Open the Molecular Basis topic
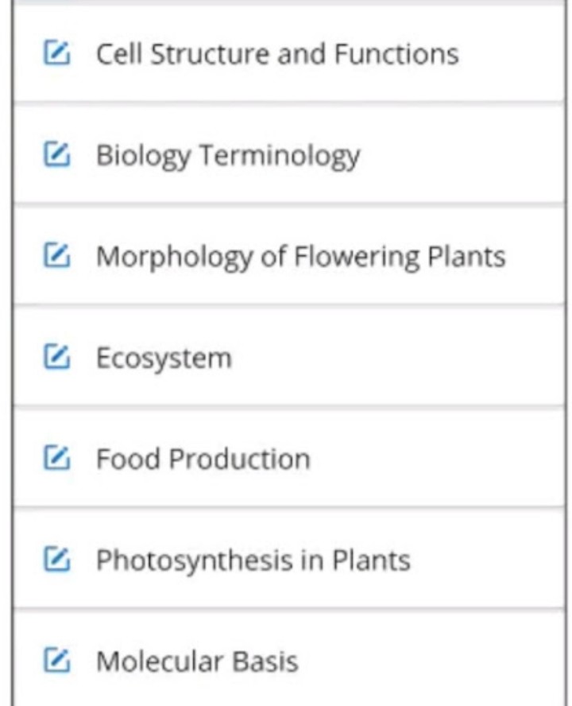 197,661
